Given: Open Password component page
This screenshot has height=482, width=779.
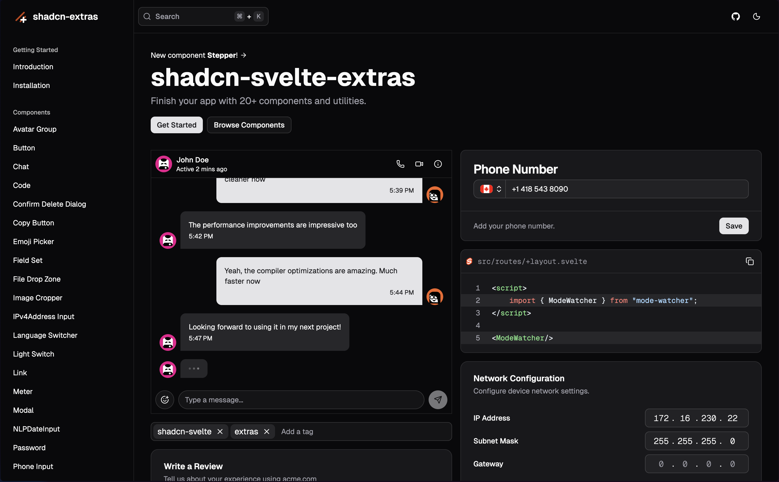Looking at the screenshot, I should [29, 448].
